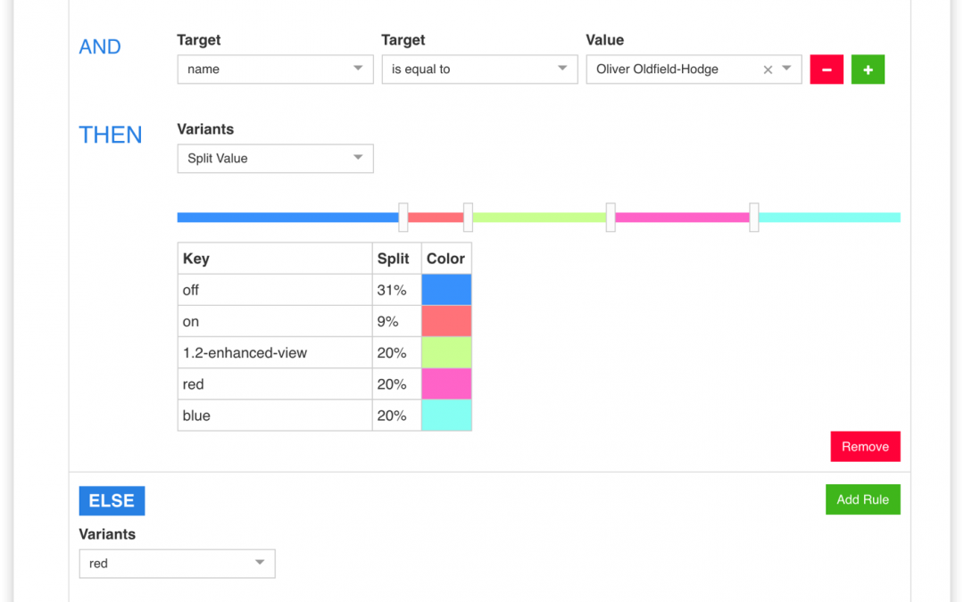Open the 'is equal to' operator dropdown
Screen dimensions: 964x602
(x=479, y=70)
